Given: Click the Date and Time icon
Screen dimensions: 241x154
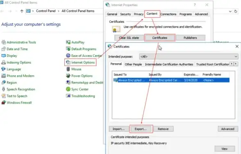Looking at the screenshot, I should (x=4, y=49).
